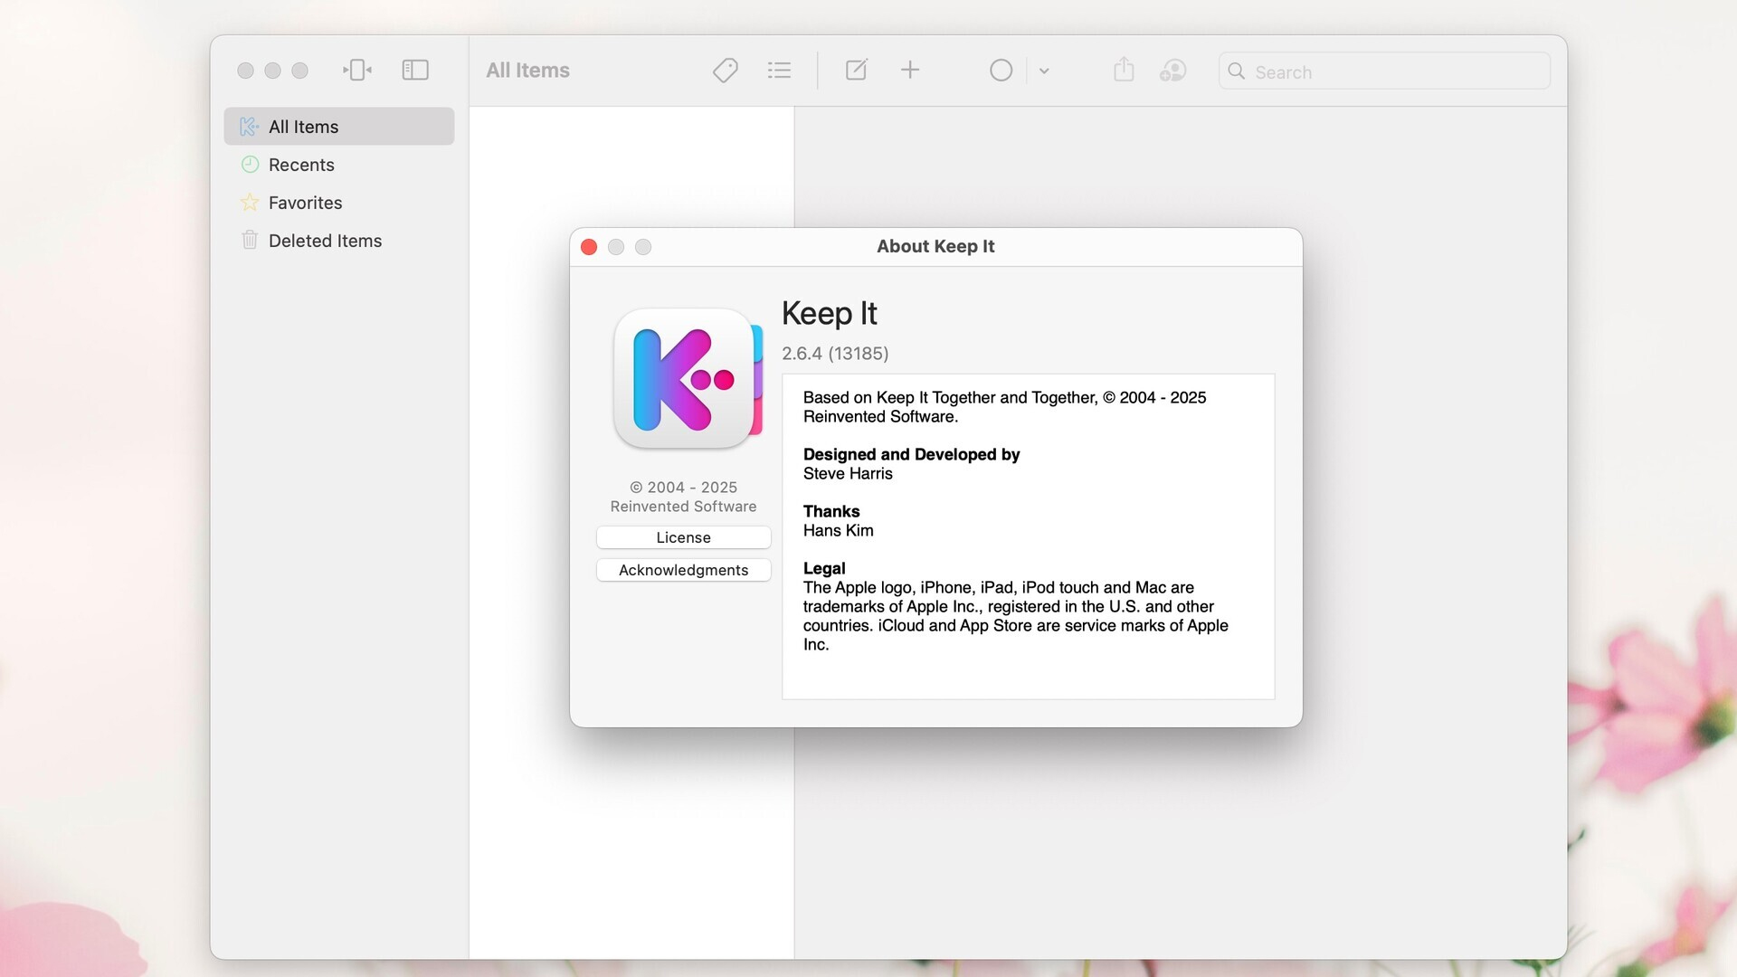This screenshot has width=1737, height=977.
Task: View the app License agreement
Action: click(683, 536)
